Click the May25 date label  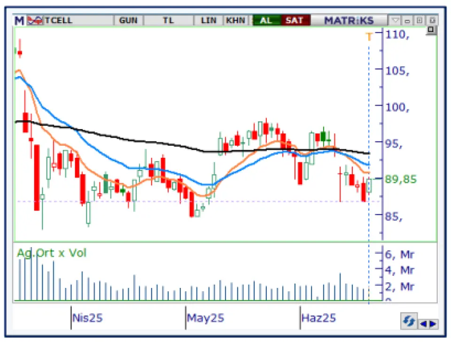[x=205, y=318]
